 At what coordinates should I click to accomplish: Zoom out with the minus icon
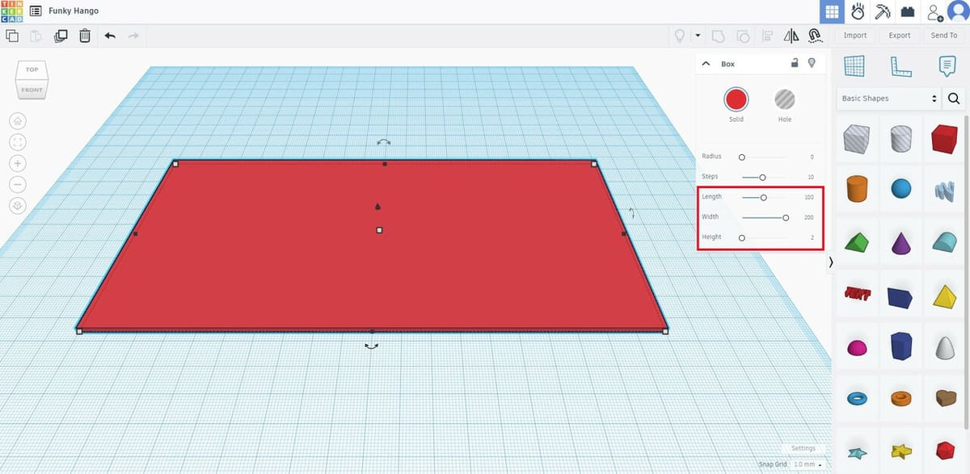(x=18, y=185)
